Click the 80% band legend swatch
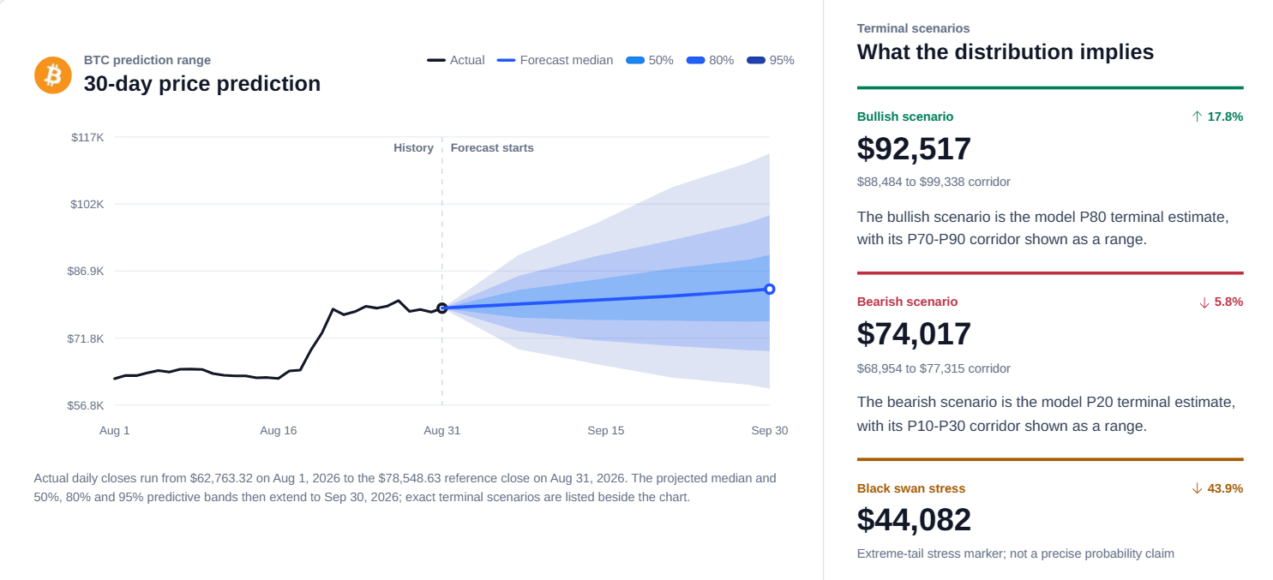The image size is (1273, 580). point(695,60)
